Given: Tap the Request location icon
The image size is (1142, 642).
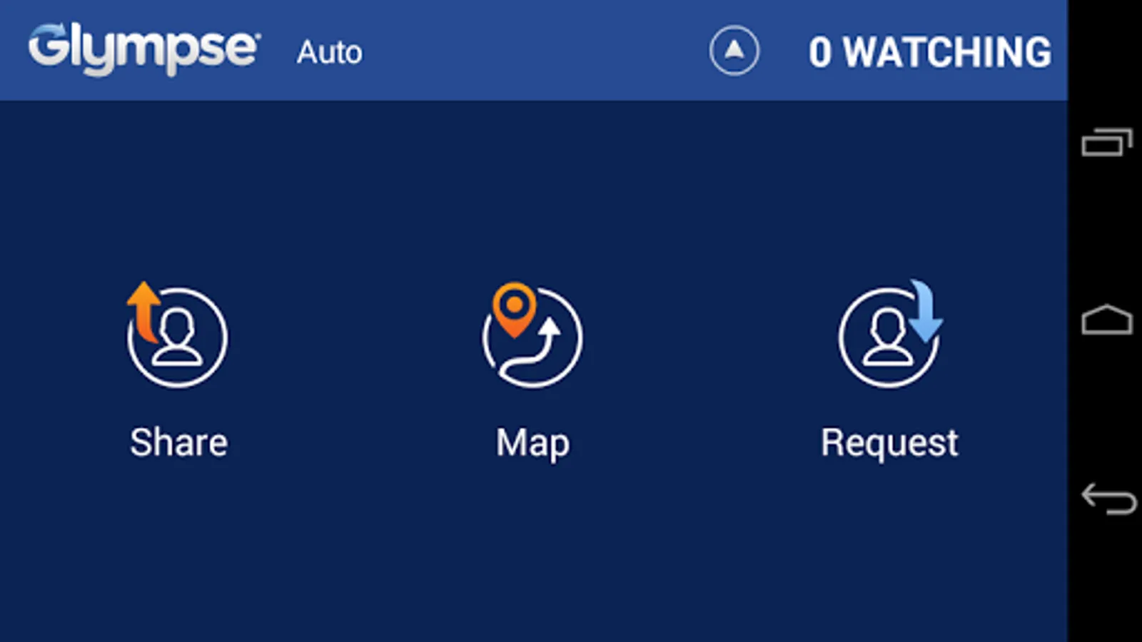Looking at the screenshot, I should pos(891,334).
